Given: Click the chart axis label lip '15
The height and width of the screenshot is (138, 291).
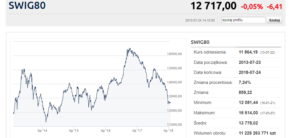Looking at the screenshot, I should tap(74, 131).
